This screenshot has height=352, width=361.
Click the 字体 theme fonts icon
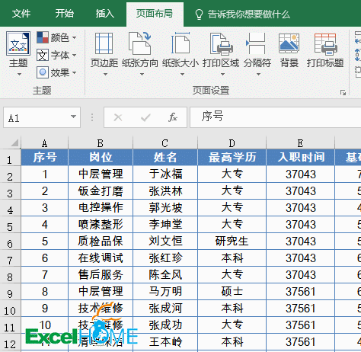tap(43, 55)
